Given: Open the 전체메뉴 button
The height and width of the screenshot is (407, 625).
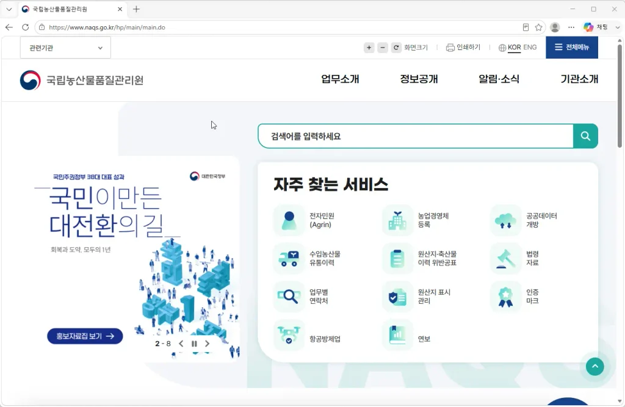Looking at the screenshot, I should (572, 48).
